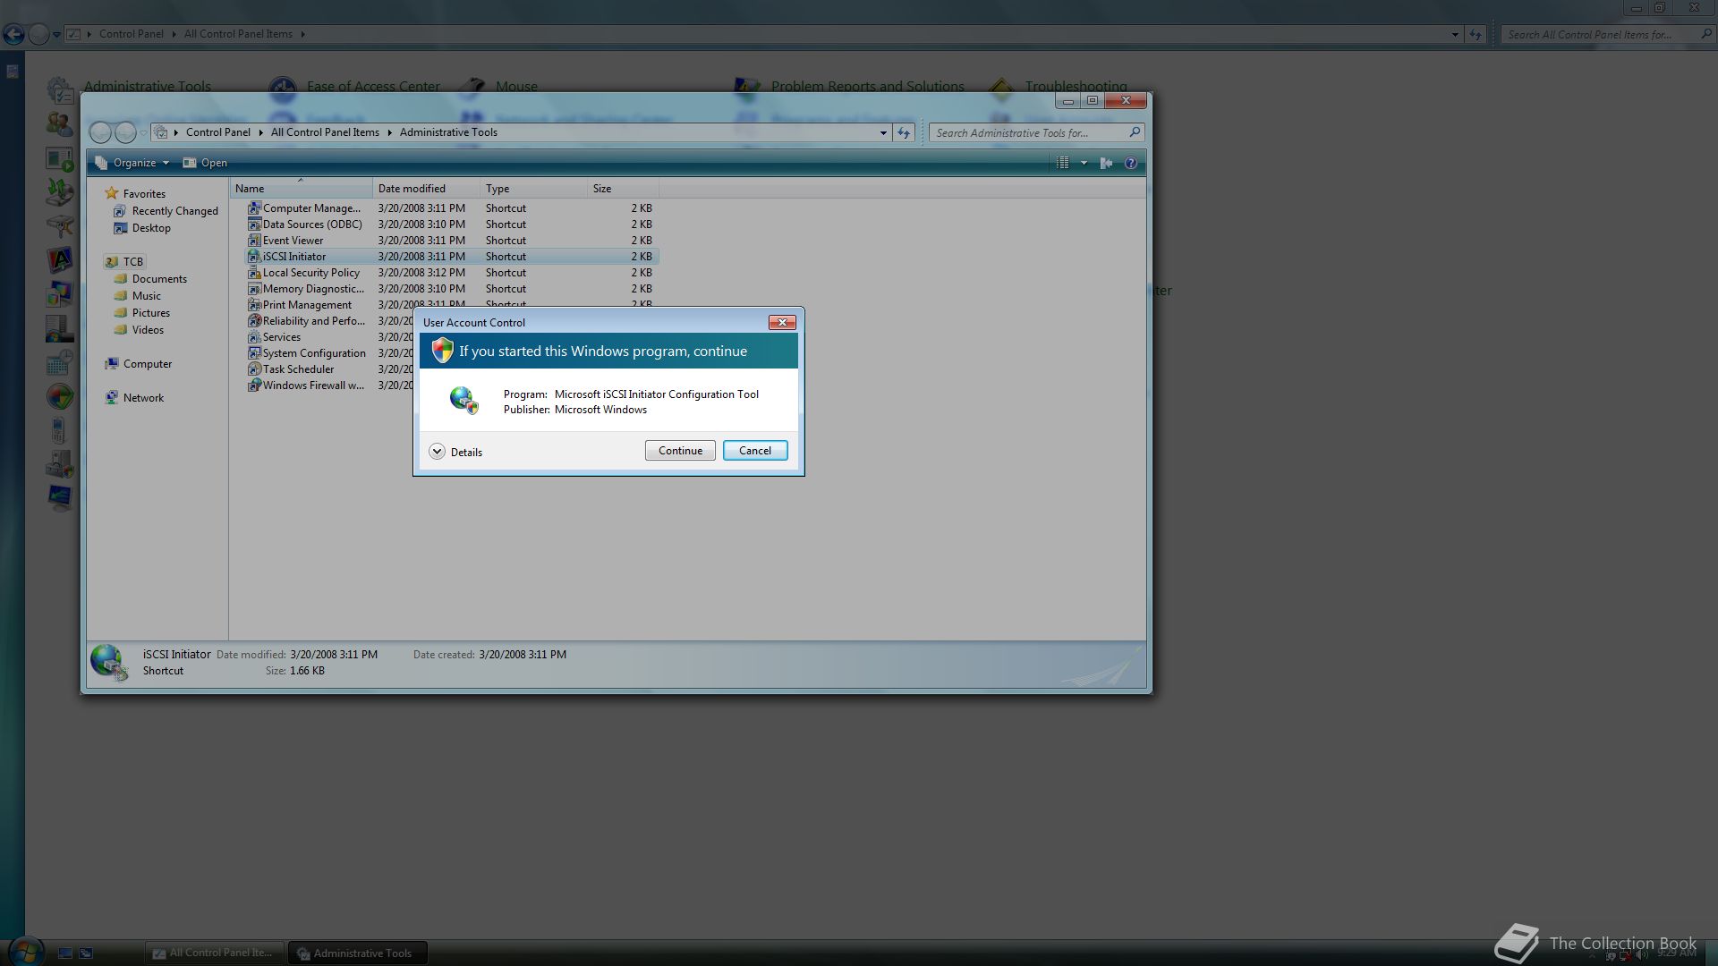
Task: Click the Open toolbar button
Action: 205,163
